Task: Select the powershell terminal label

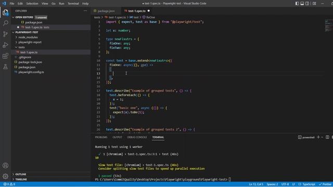Action: 306,137
